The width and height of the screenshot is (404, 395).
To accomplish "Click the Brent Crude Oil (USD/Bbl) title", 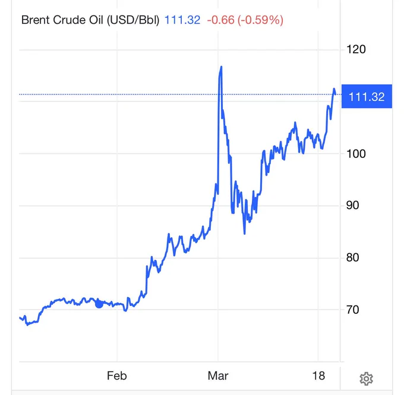I will [x=90, y=20].
